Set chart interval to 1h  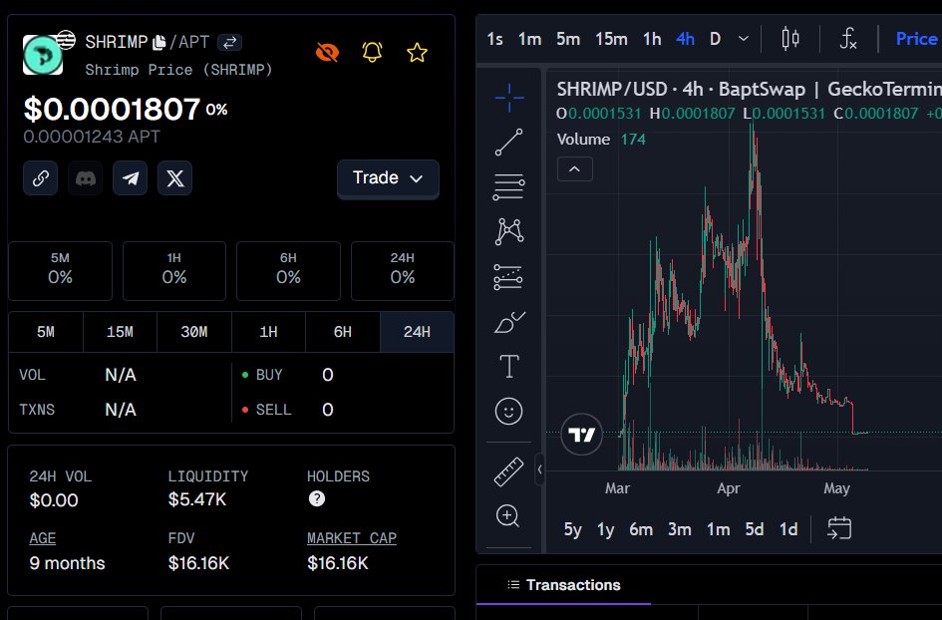(x=652, y=40)
